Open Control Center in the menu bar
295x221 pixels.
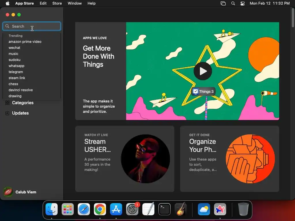point(243,3)
